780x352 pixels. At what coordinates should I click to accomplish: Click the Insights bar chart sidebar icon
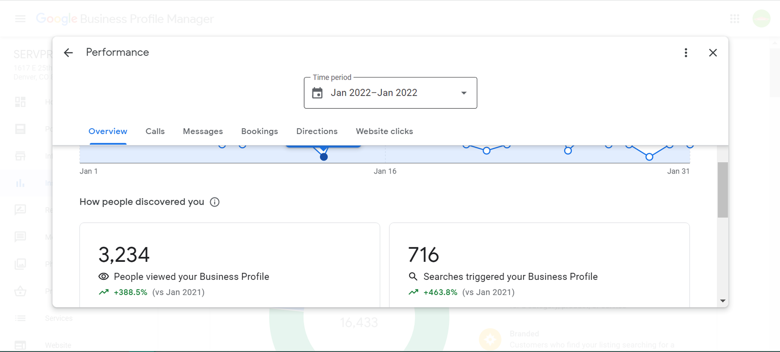[20, 183]
